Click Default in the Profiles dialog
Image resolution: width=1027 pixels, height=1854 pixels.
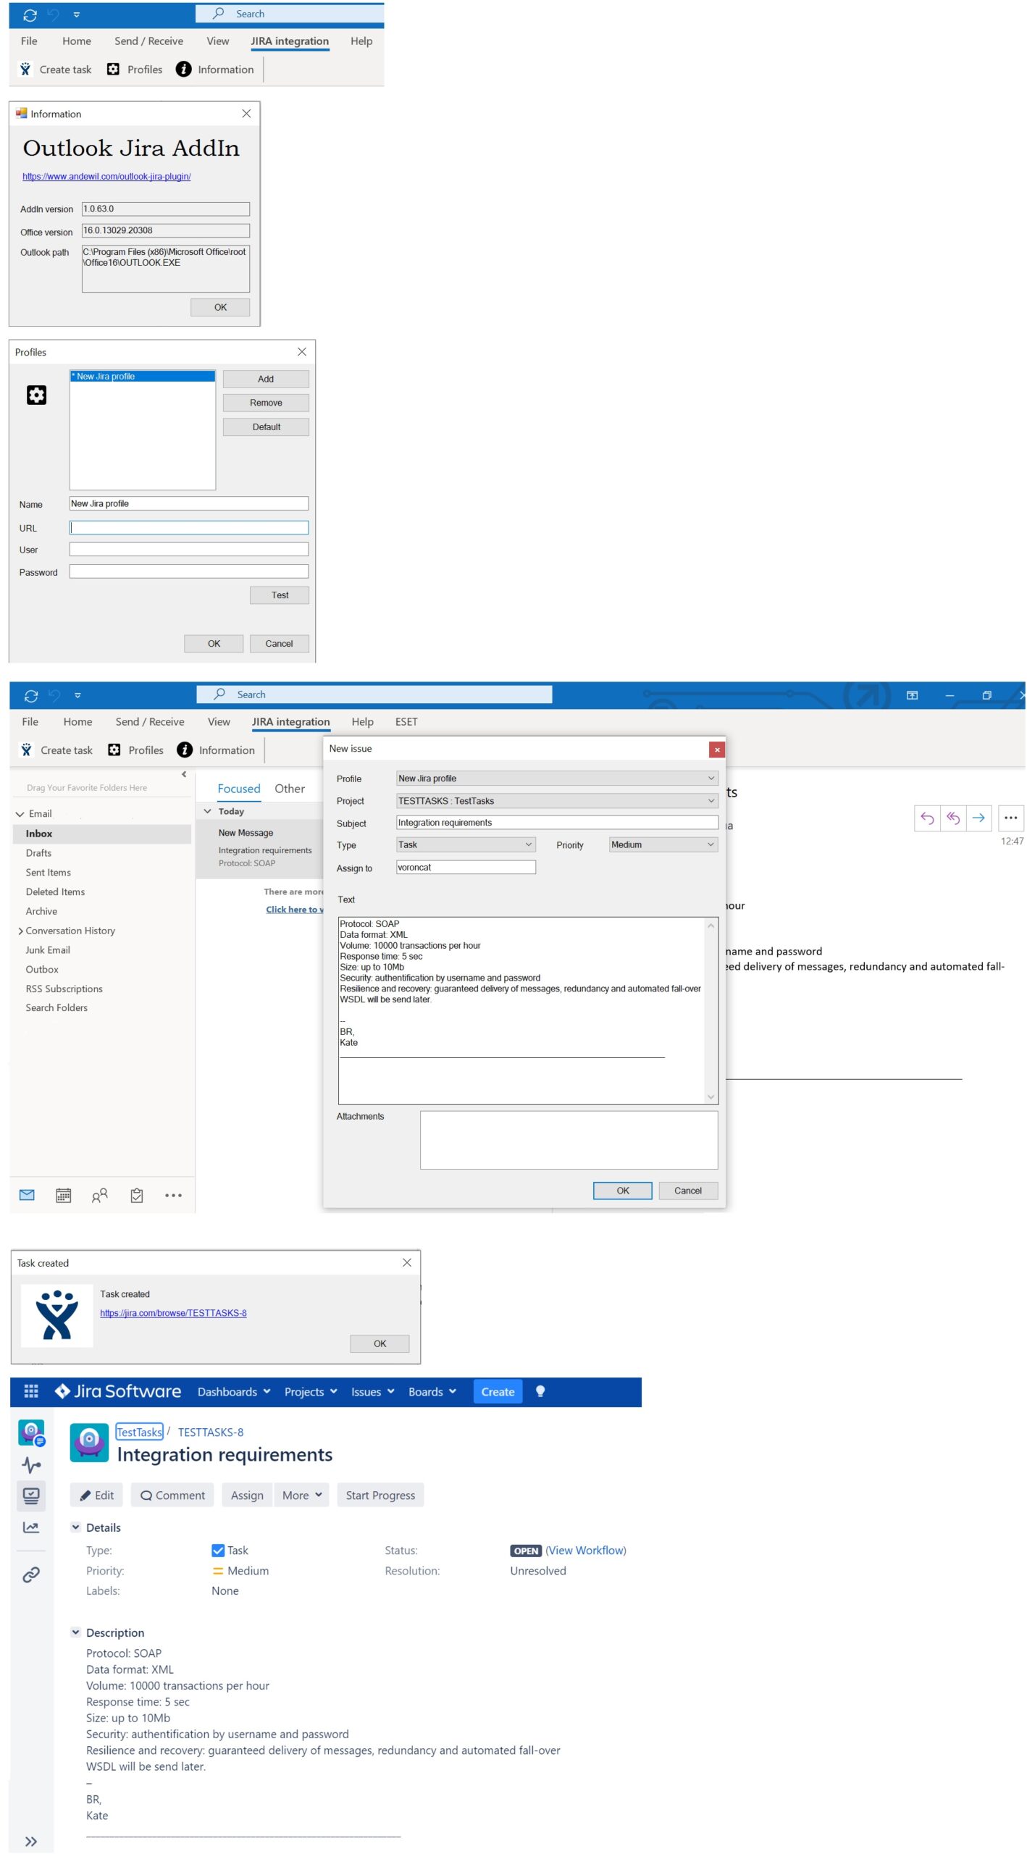click(x=266, y=427)
